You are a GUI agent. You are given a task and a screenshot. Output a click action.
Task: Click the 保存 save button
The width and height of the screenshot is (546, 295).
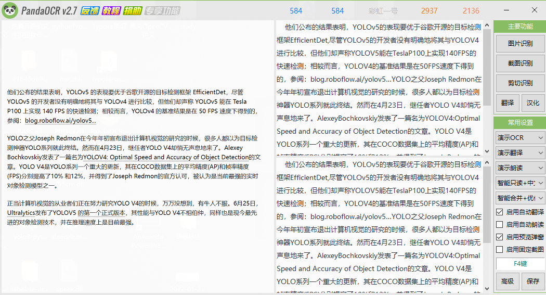(x=533, y=281)
